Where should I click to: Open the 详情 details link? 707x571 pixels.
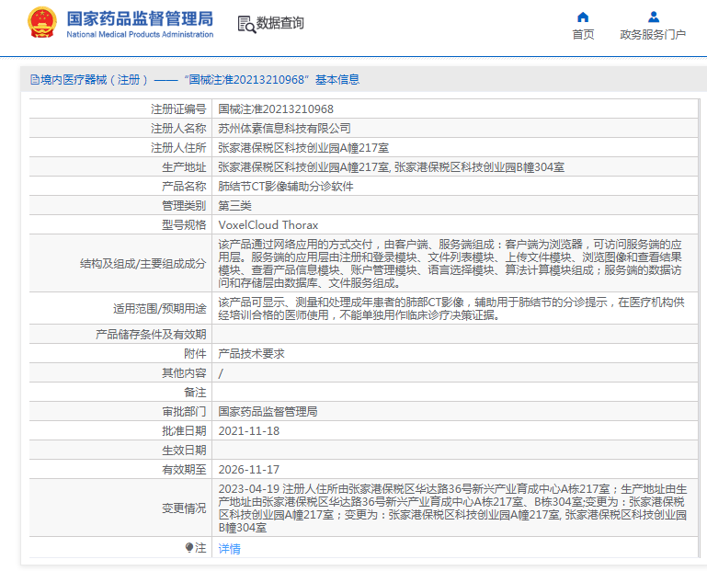click(229, 548)
